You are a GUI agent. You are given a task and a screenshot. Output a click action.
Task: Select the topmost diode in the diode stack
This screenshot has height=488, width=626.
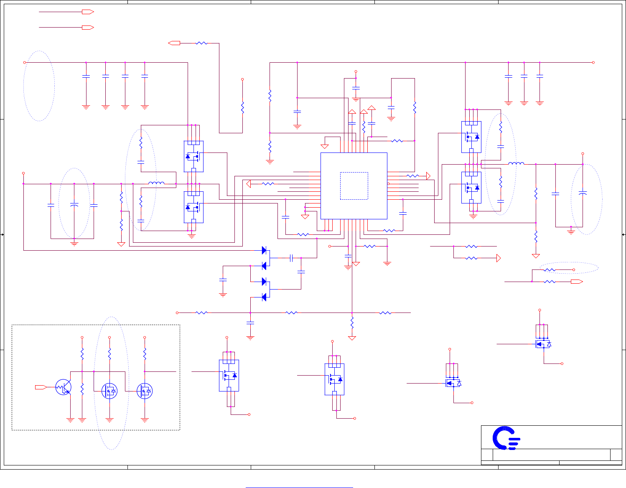point(265,250)
